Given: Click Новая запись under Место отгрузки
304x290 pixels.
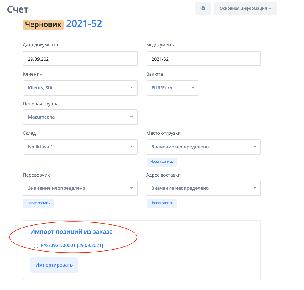Looking at the screenshot, I should pyautogui.click(x=161, y=162).
